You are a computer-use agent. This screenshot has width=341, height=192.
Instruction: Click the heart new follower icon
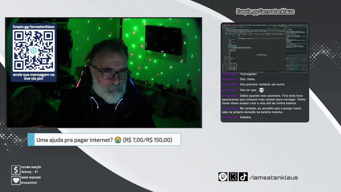(x=16, y=180)
